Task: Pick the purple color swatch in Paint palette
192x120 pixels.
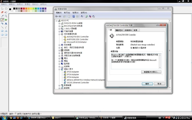Action: 45,9
